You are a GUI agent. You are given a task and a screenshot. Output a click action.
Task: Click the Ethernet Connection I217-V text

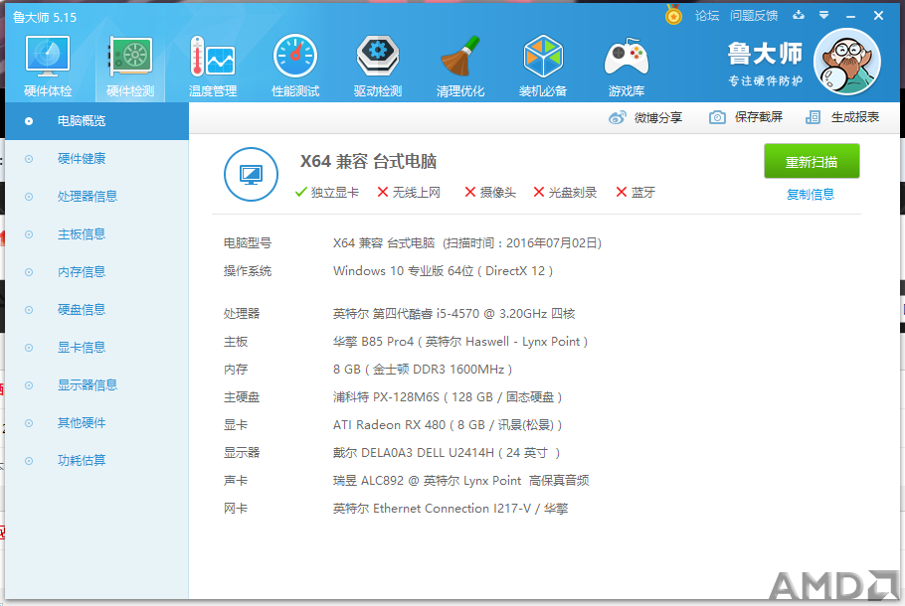[451, 509]
